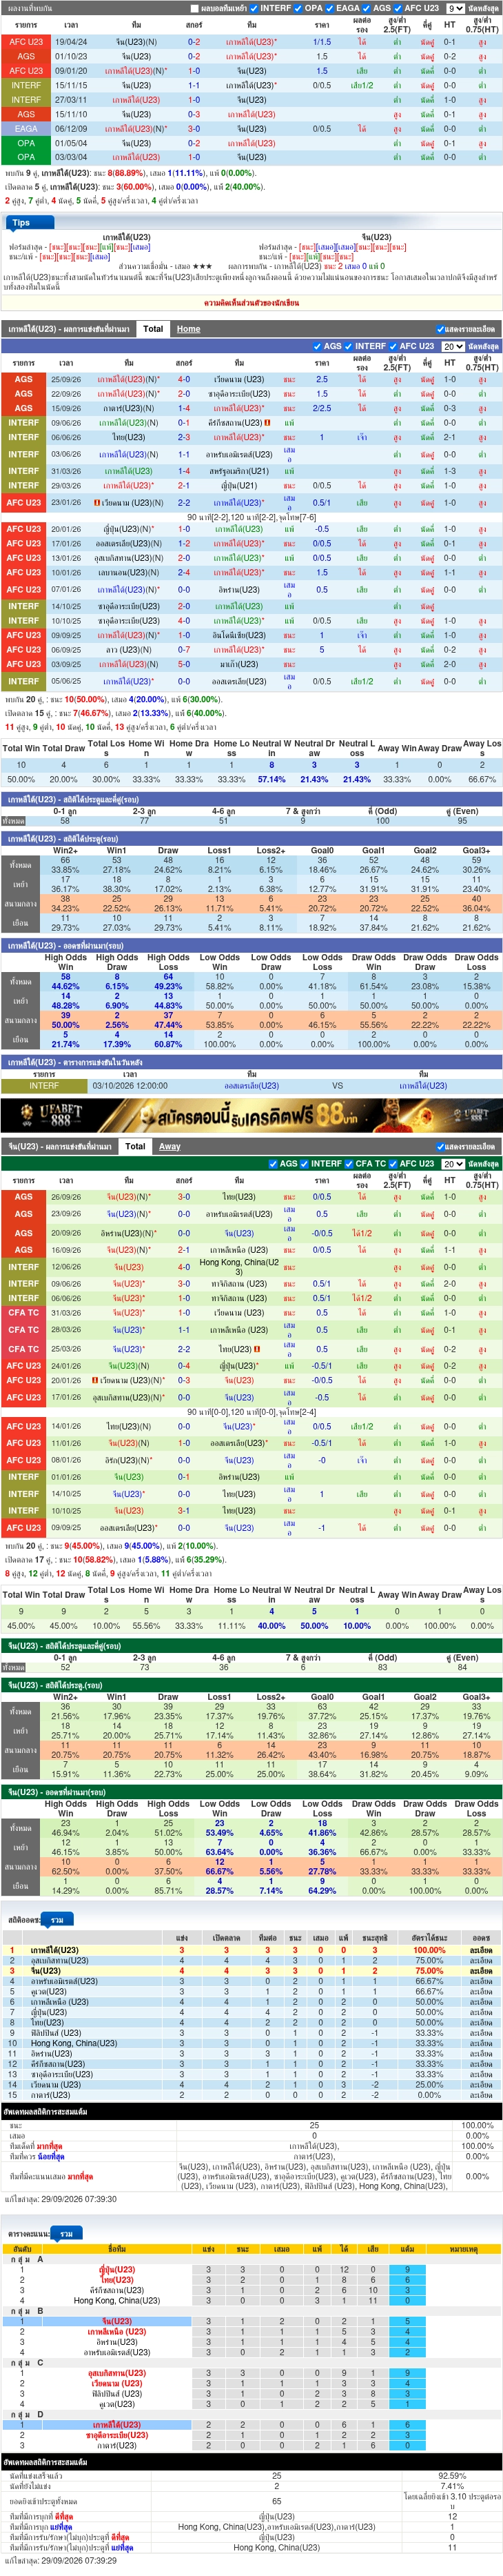Click score 3-0 of 26/09/26 จีน match
Image resolution: width=503 pixels, height=2576 pixels.
click(x=184, y=1197)
